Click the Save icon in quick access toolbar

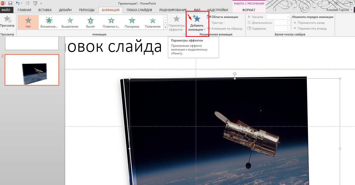tap(10, 3)
